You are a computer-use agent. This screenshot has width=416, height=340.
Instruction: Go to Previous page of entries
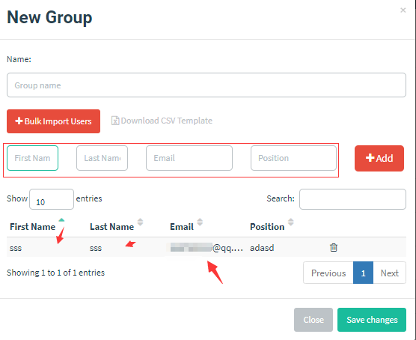point(328,273)
